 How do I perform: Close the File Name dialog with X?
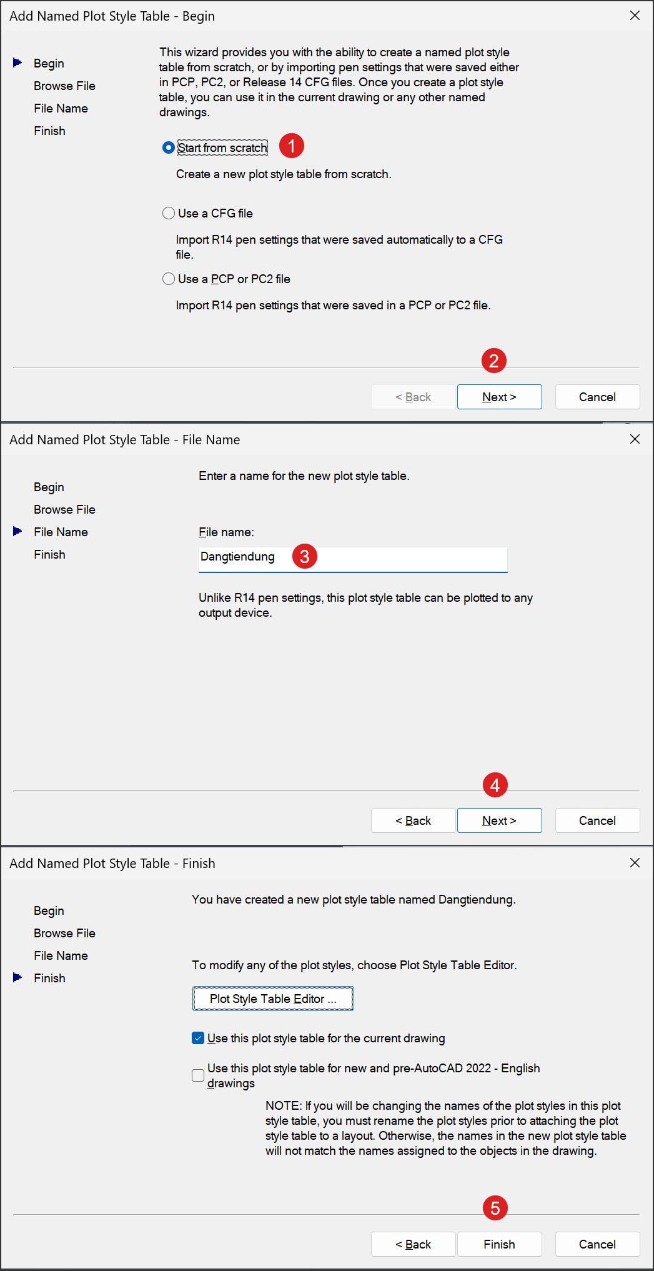(635, 439)
